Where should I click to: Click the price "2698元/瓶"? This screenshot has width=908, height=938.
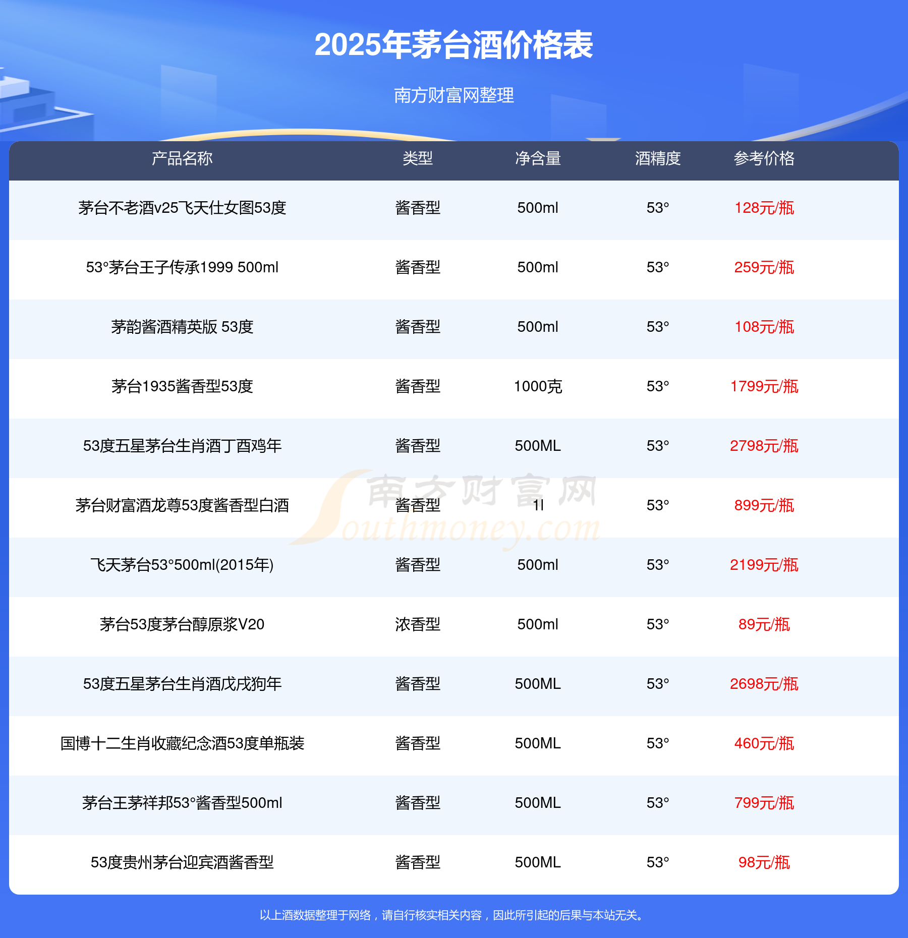pos(764,684)
